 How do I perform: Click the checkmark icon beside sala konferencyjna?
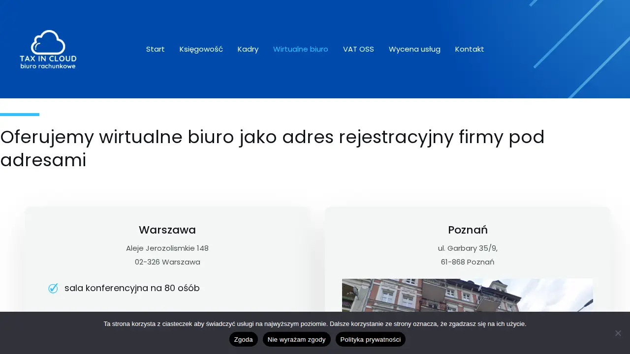53,288
